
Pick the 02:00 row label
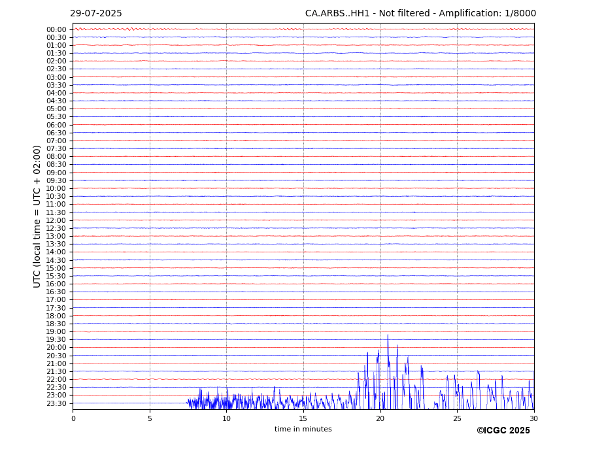click(56, 61)
